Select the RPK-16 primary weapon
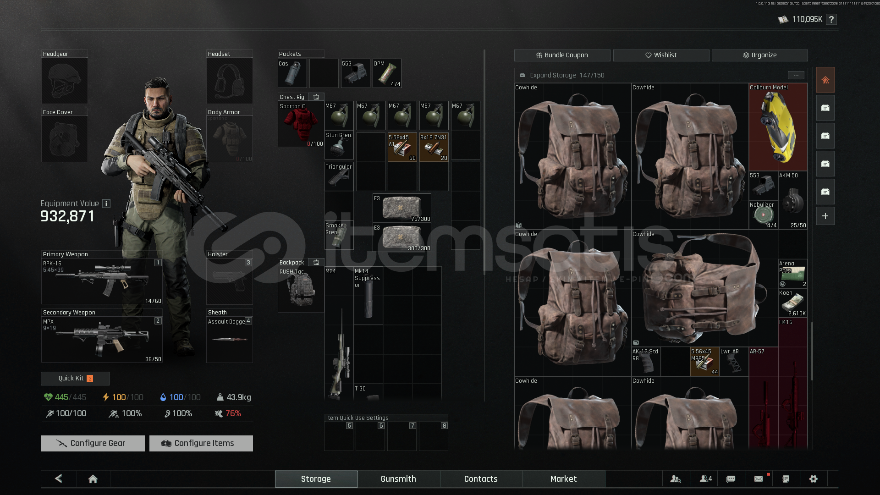This screenshot has height=495, width=880. [x=102, y=281]
